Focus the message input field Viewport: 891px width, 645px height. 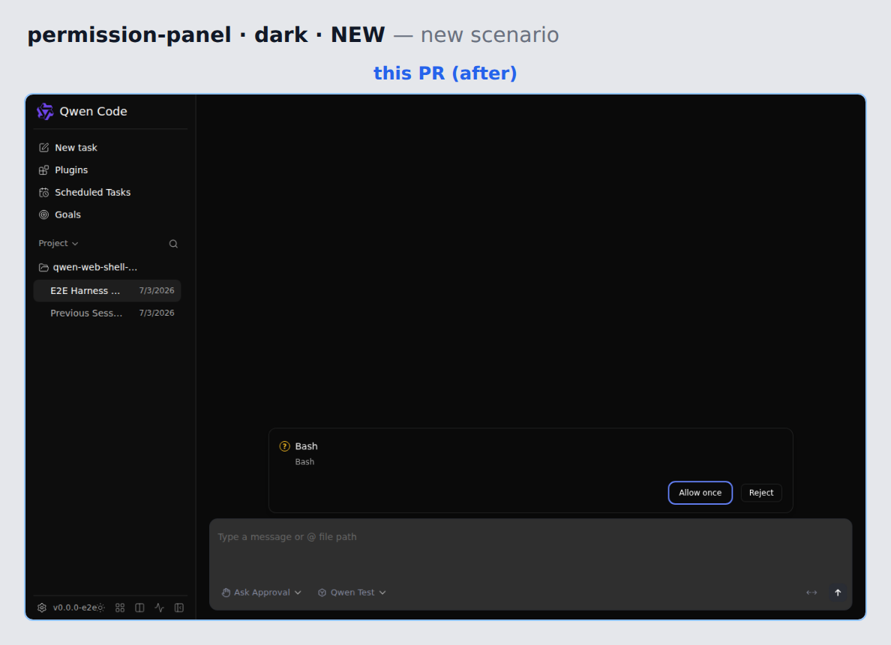point(530,537)
